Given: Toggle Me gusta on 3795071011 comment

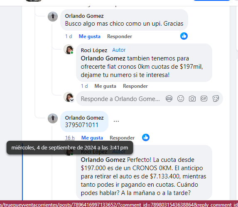Looking at the screenshot, I should coord(92,138).
